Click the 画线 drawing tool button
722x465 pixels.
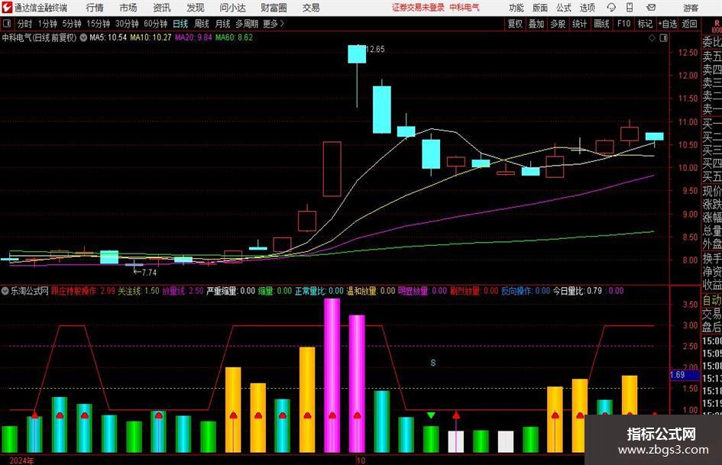[602, 24]
